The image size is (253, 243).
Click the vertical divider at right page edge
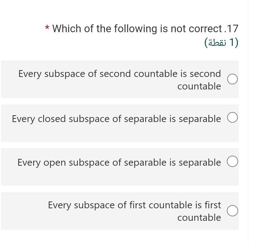[x=248, y=122]
